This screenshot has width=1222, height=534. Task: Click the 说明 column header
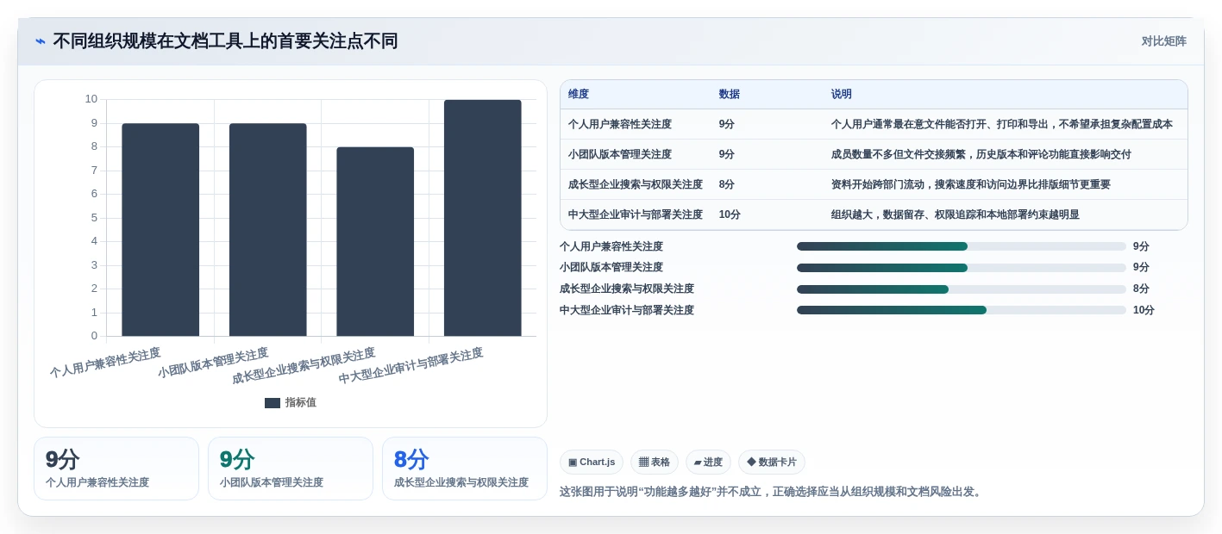click(842, 95)
